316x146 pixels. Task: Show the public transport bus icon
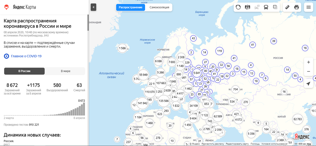pos(266,7)
